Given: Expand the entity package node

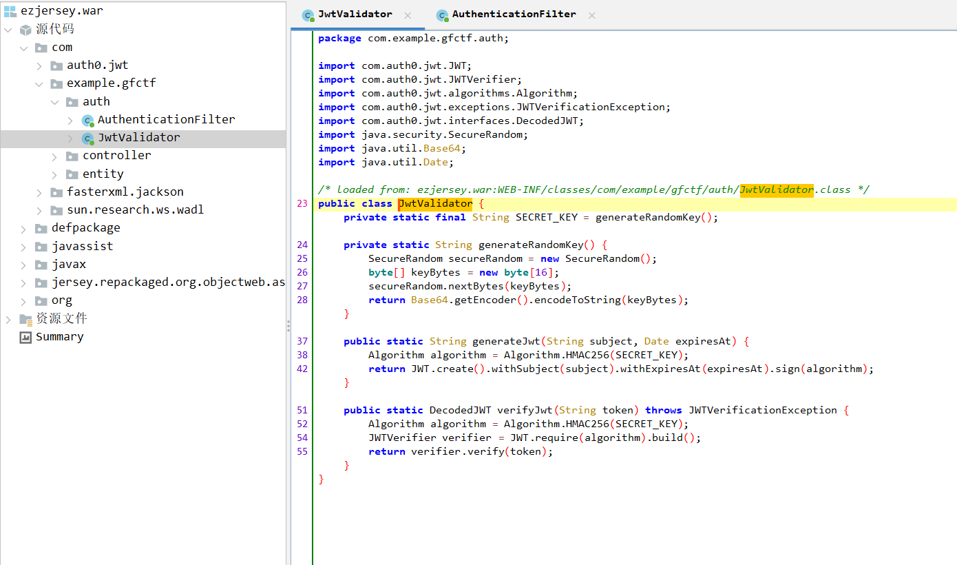Looking at the screenshot, I should coord(54,174).
